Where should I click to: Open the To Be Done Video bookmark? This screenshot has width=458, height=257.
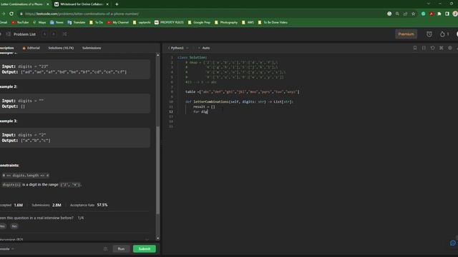point(273,22)
